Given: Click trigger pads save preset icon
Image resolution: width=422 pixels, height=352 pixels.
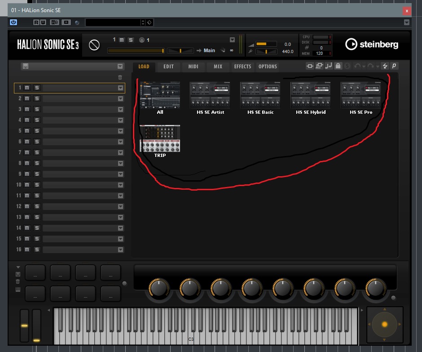Looking at the screenshot, I should coord(18,274).
